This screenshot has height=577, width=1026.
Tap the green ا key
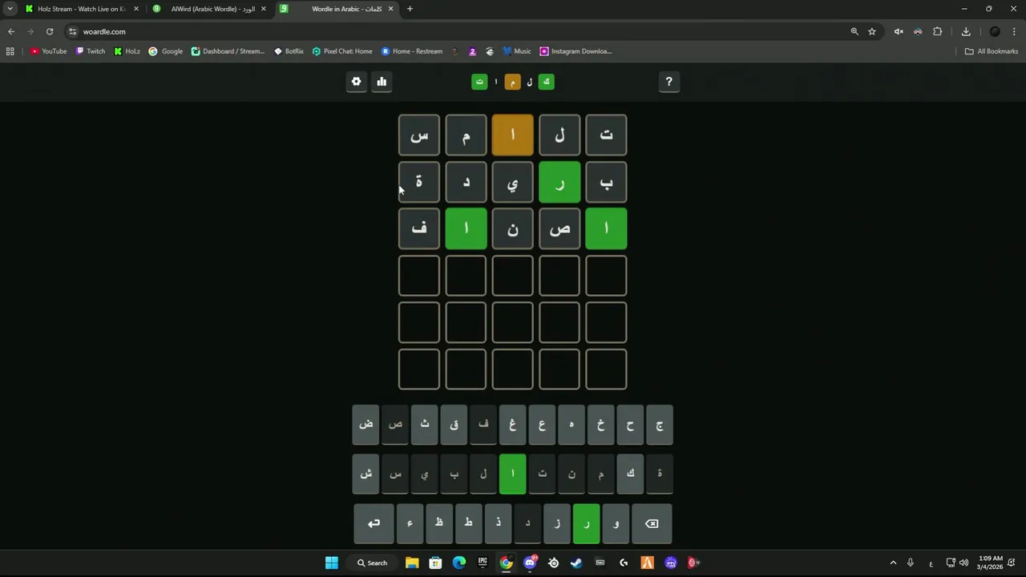[513, 474]
